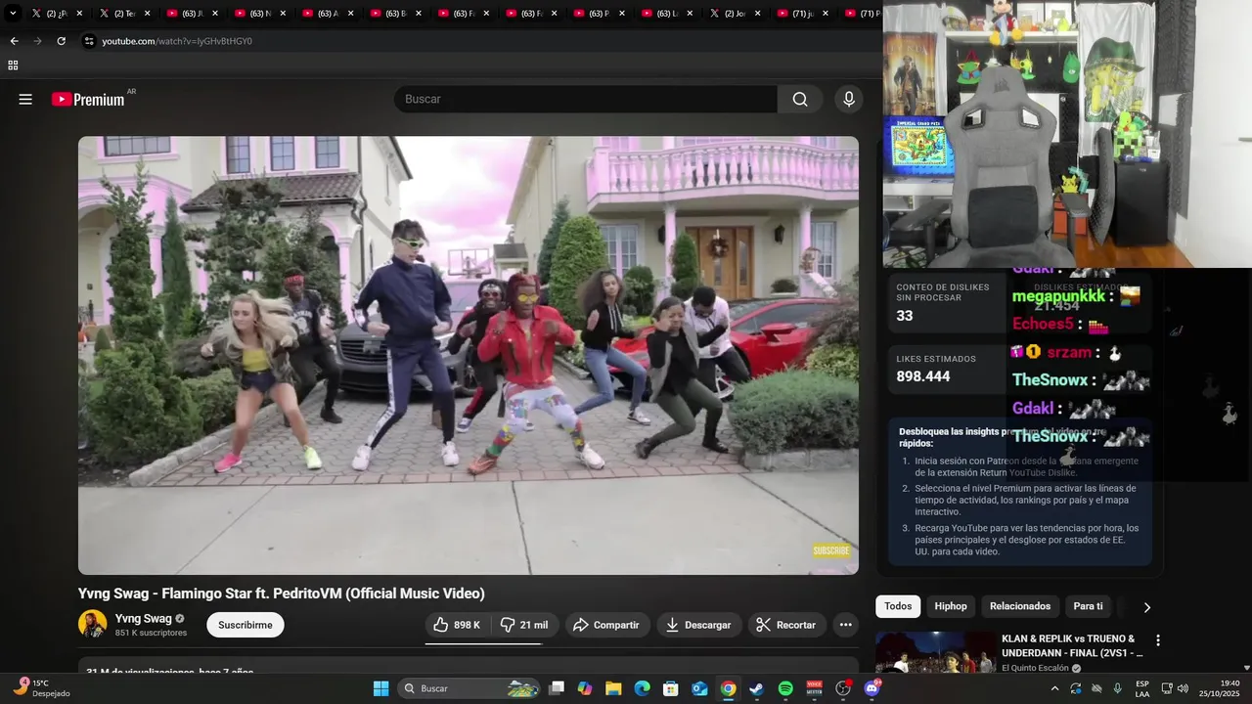
Task: Share the video with Compartir
Action: 606,625
